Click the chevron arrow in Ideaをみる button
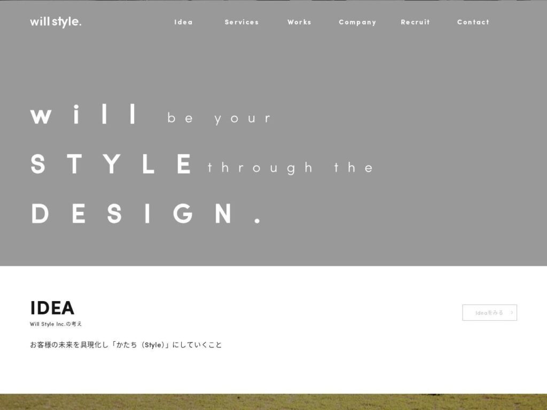Image resolution: width=547 pixels, height=410 pixels. [512, 313]
